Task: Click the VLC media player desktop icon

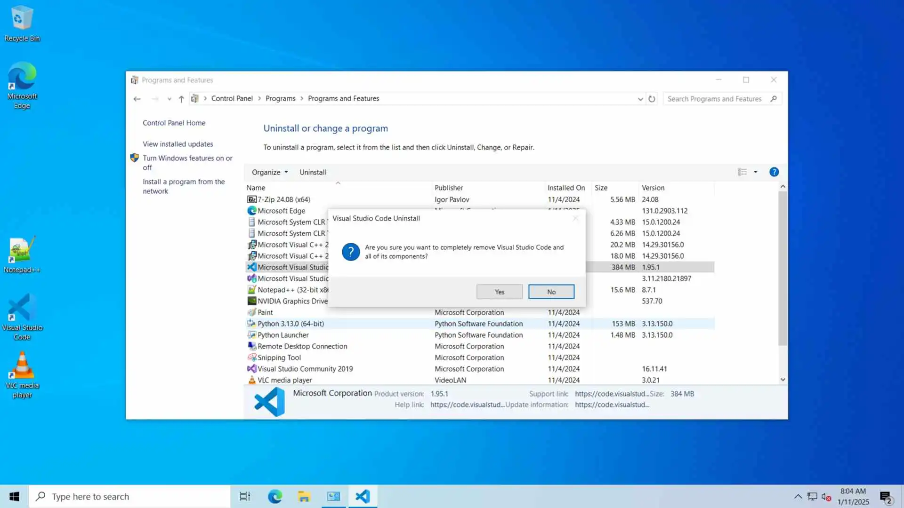Action: click(x=22, y=375)
